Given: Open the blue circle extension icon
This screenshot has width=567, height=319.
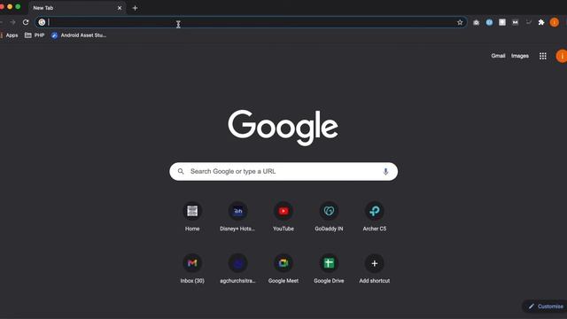Looking at the screenshot, I should pyautogui.click(x=489, y=22).
